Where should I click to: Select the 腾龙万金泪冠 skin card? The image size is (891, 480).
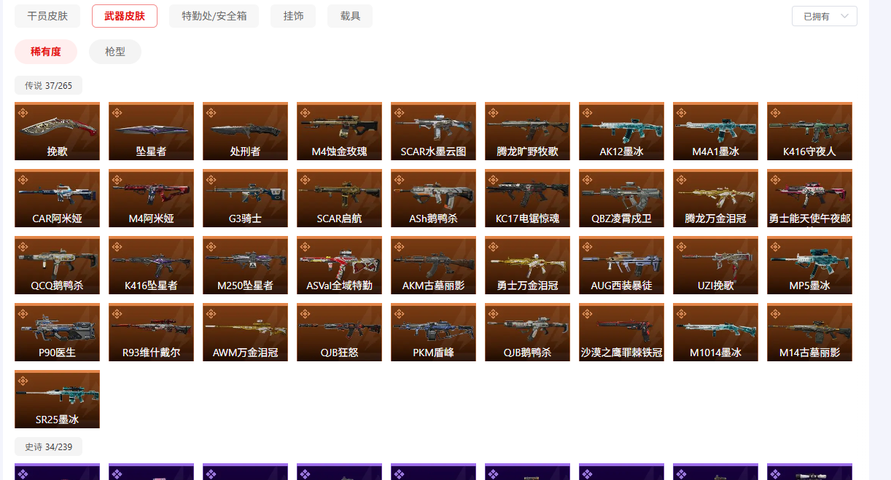(715, 198)
